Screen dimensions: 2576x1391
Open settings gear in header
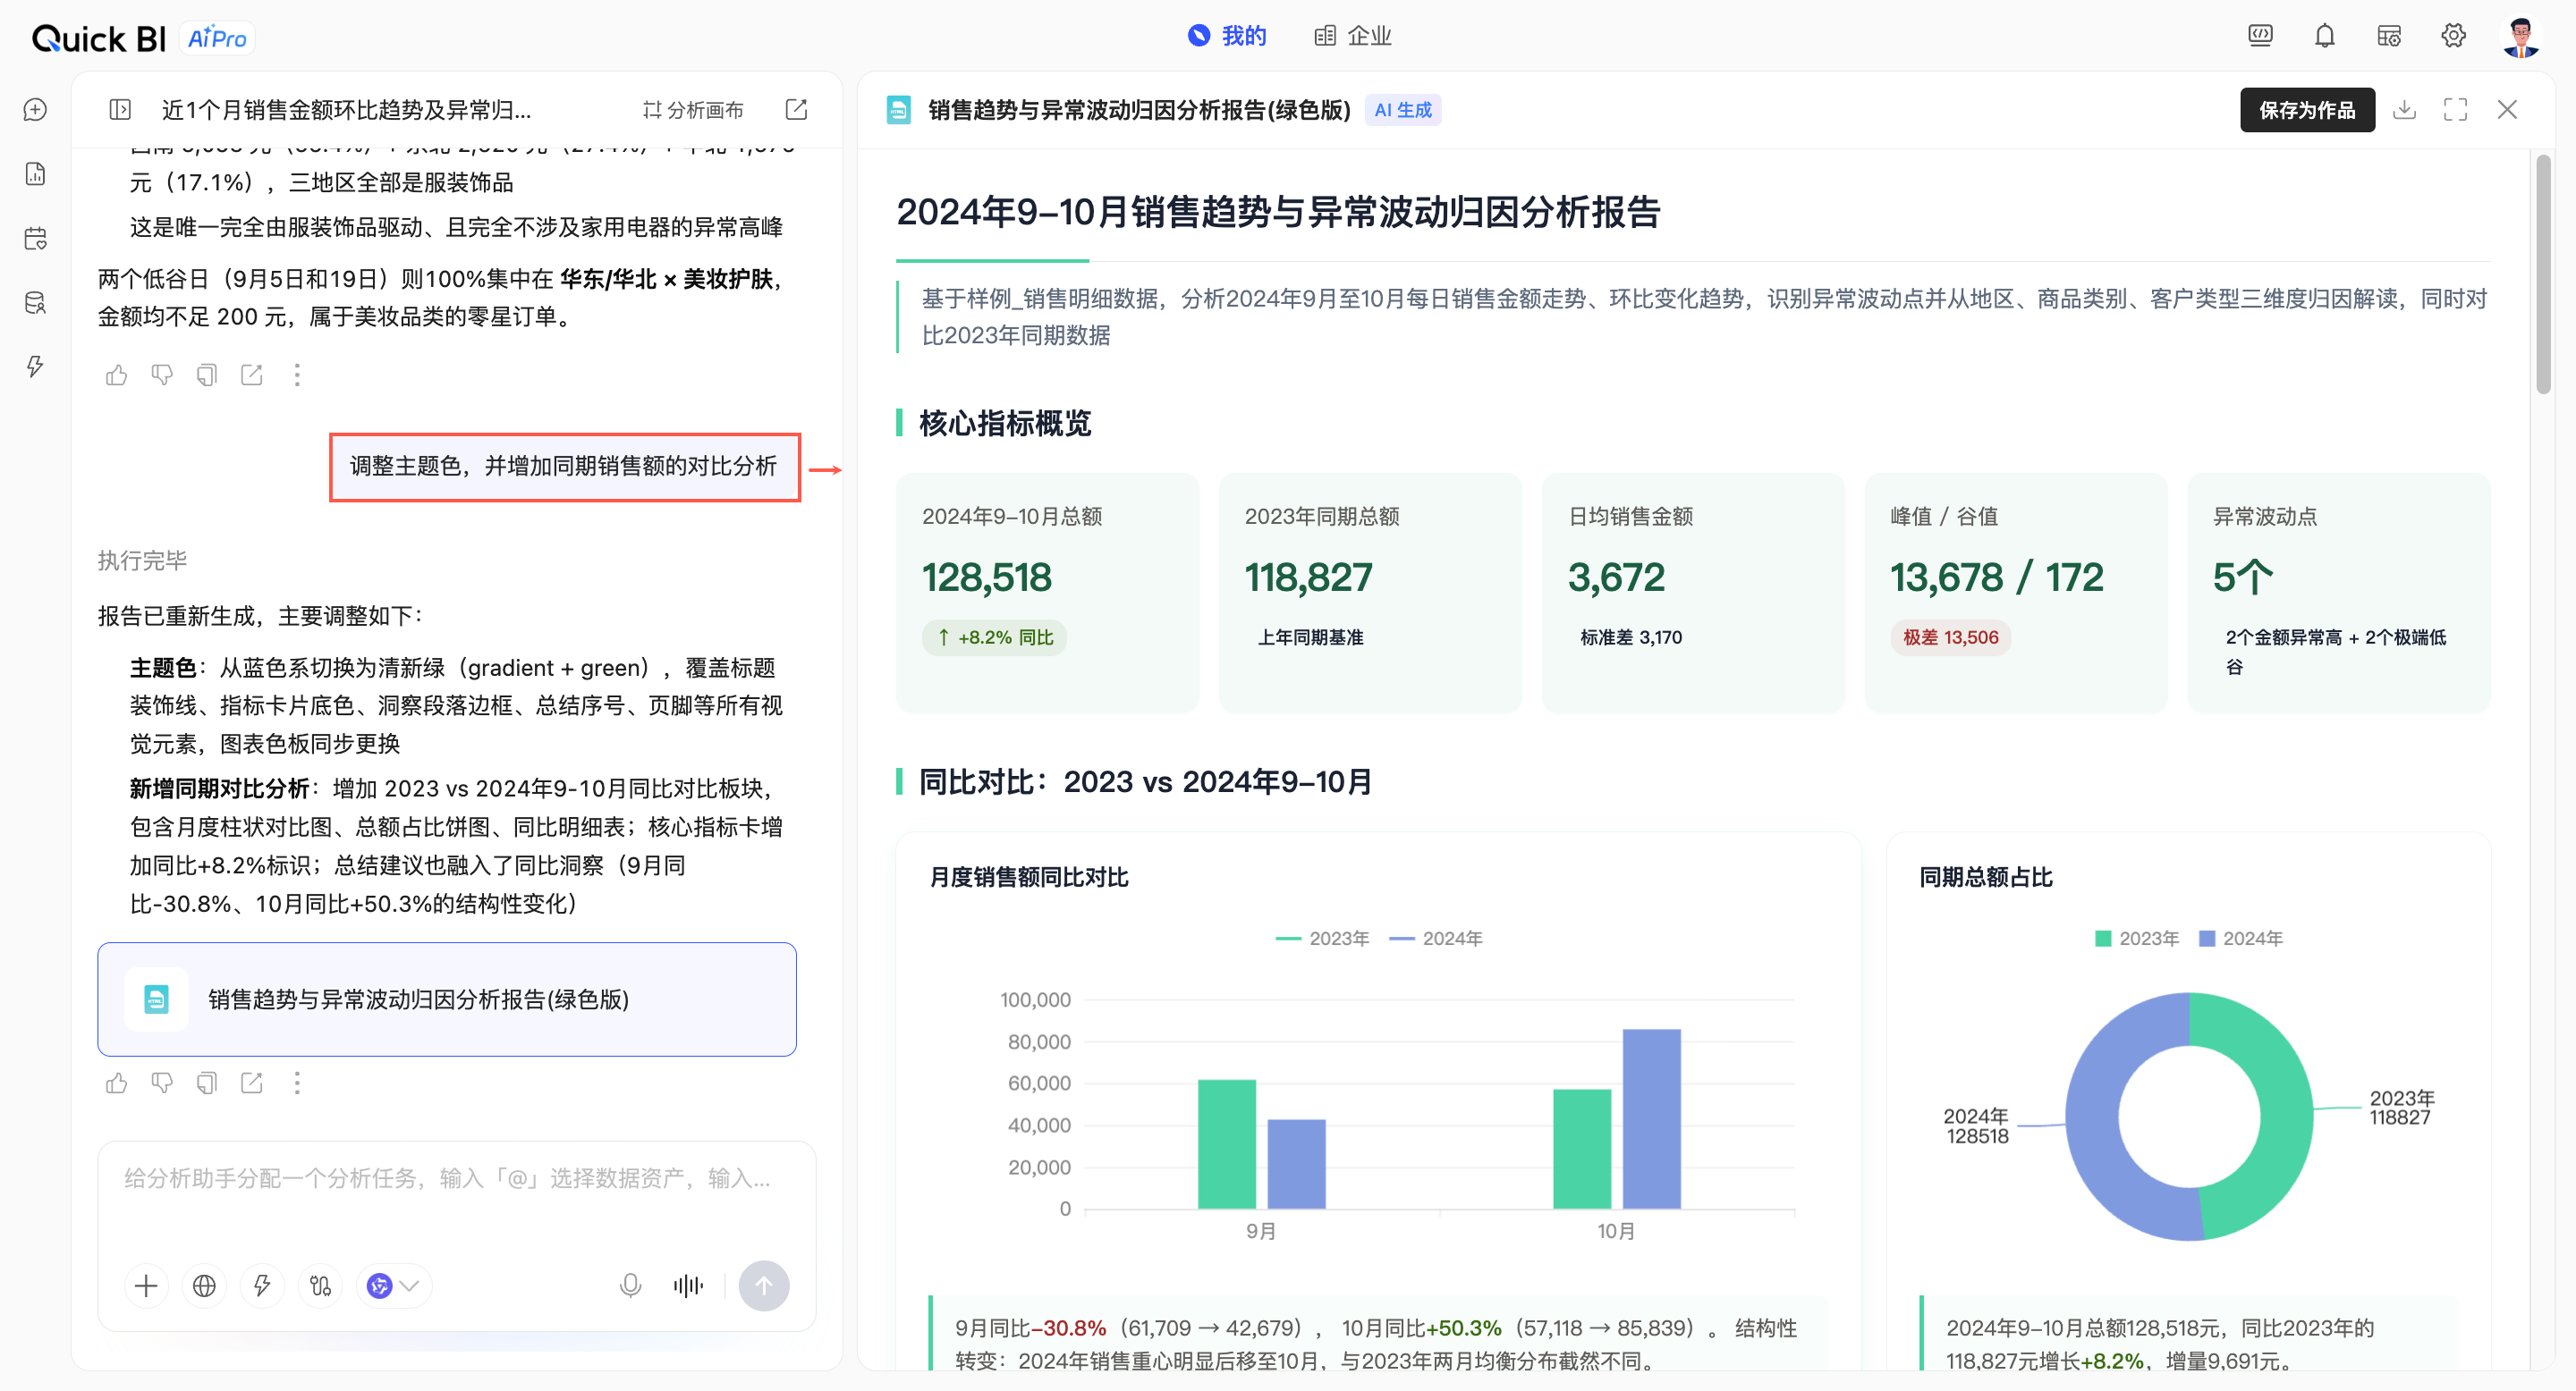(x=2453, y=36)
